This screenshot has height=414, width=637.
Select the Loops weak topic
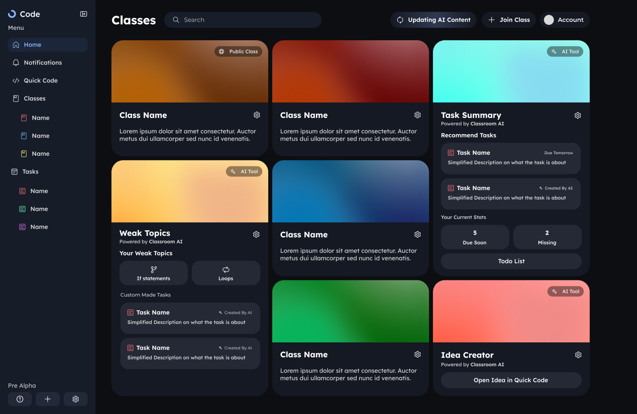click(x=226, y=273)
